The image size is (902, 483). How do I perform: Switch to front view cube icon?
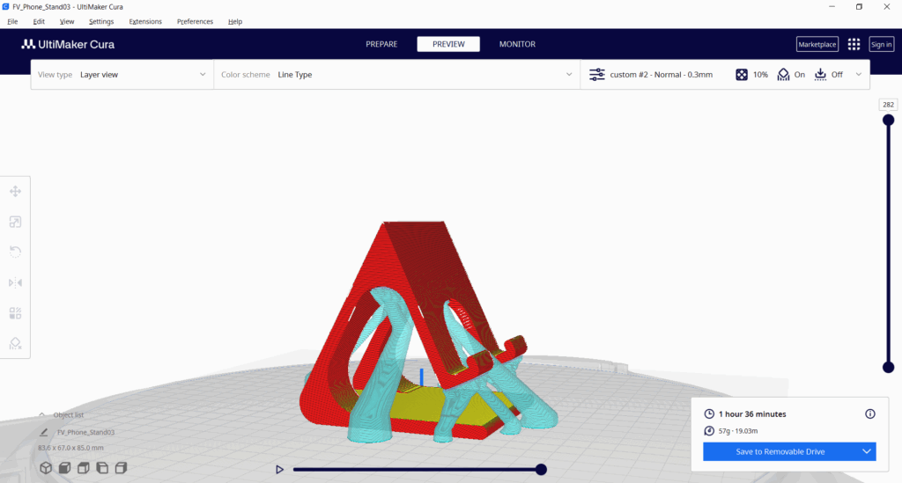(x=65, y=468)
